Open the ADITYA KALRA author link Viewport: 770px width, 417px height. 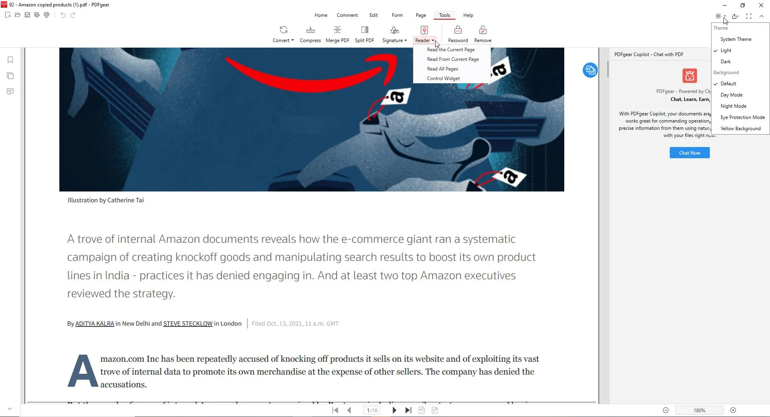(95, 324)
